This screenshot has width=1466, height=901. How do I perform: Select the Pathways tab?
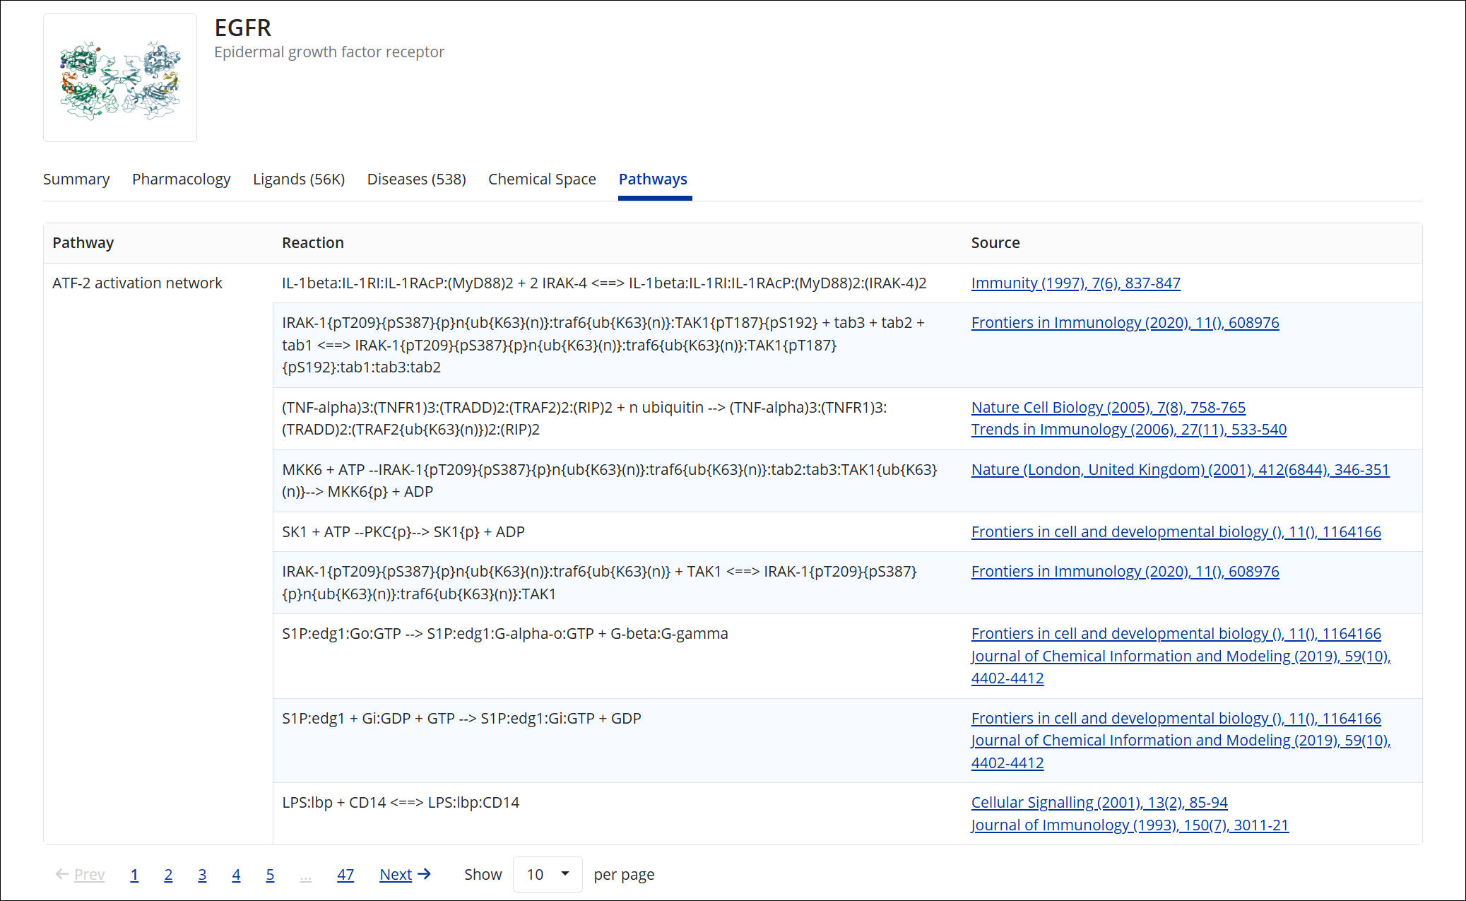[x=653, y=179]
